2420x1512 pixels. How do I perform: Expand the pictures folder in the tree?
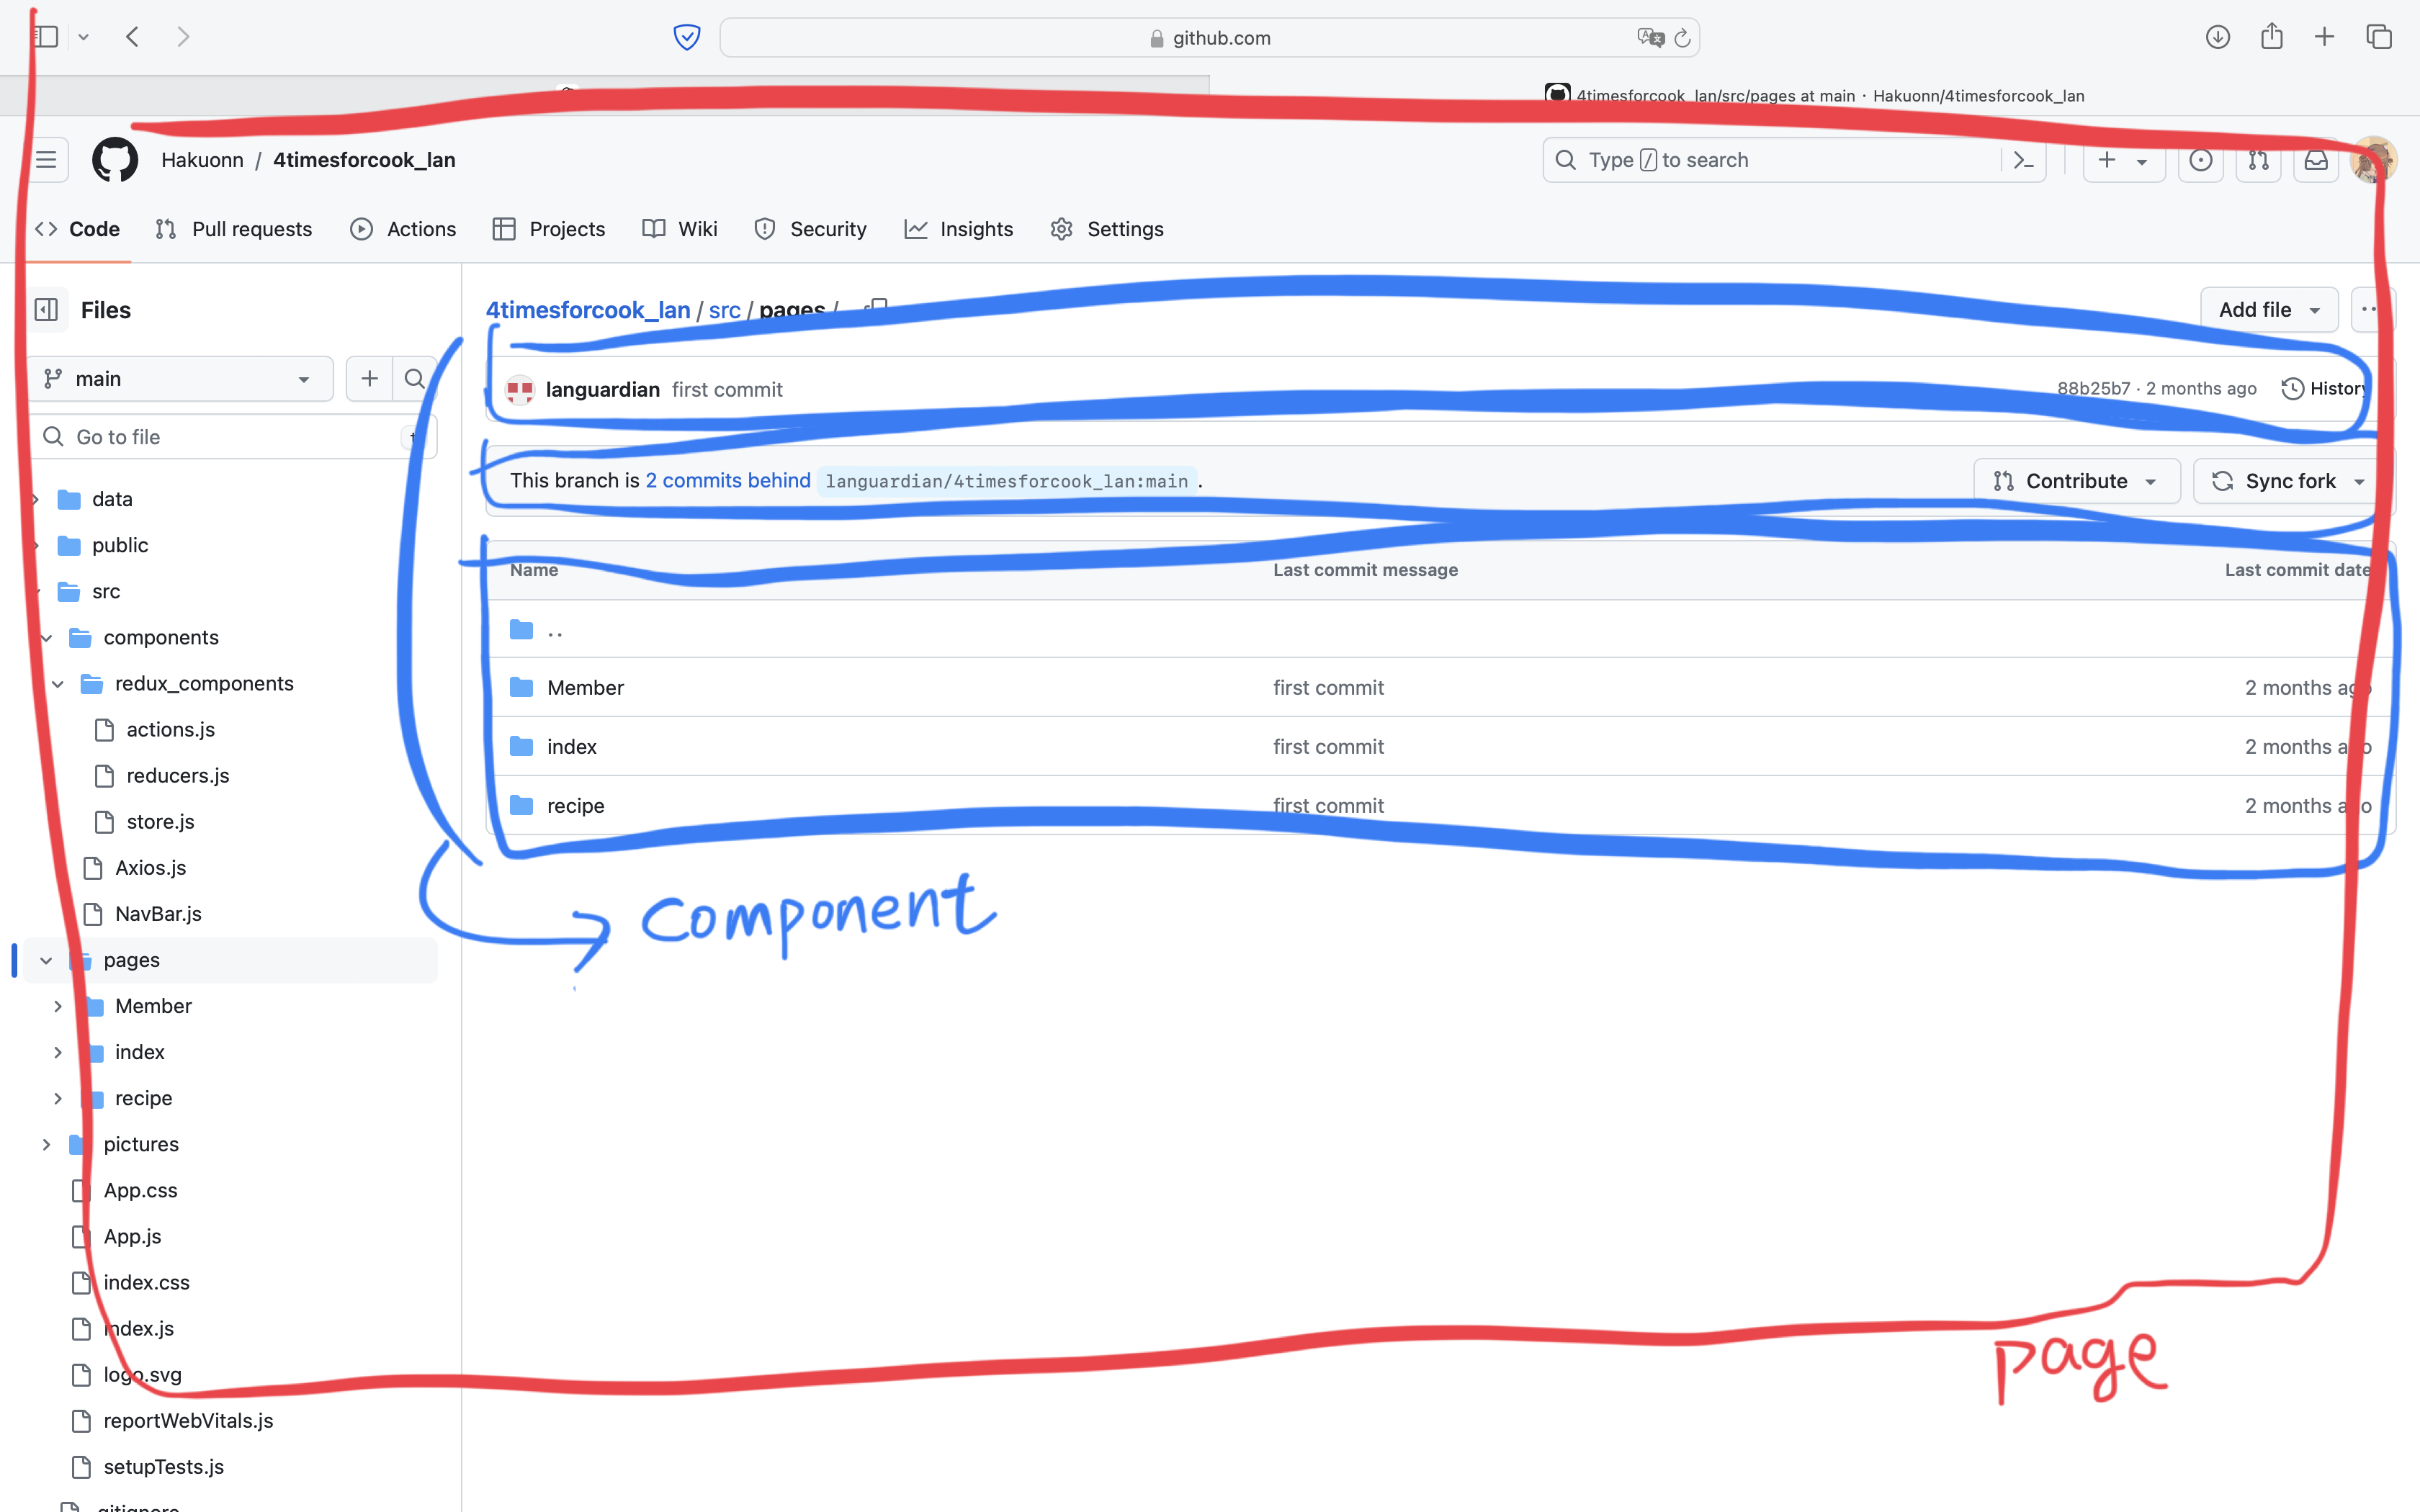click(x=46, y=1144)
